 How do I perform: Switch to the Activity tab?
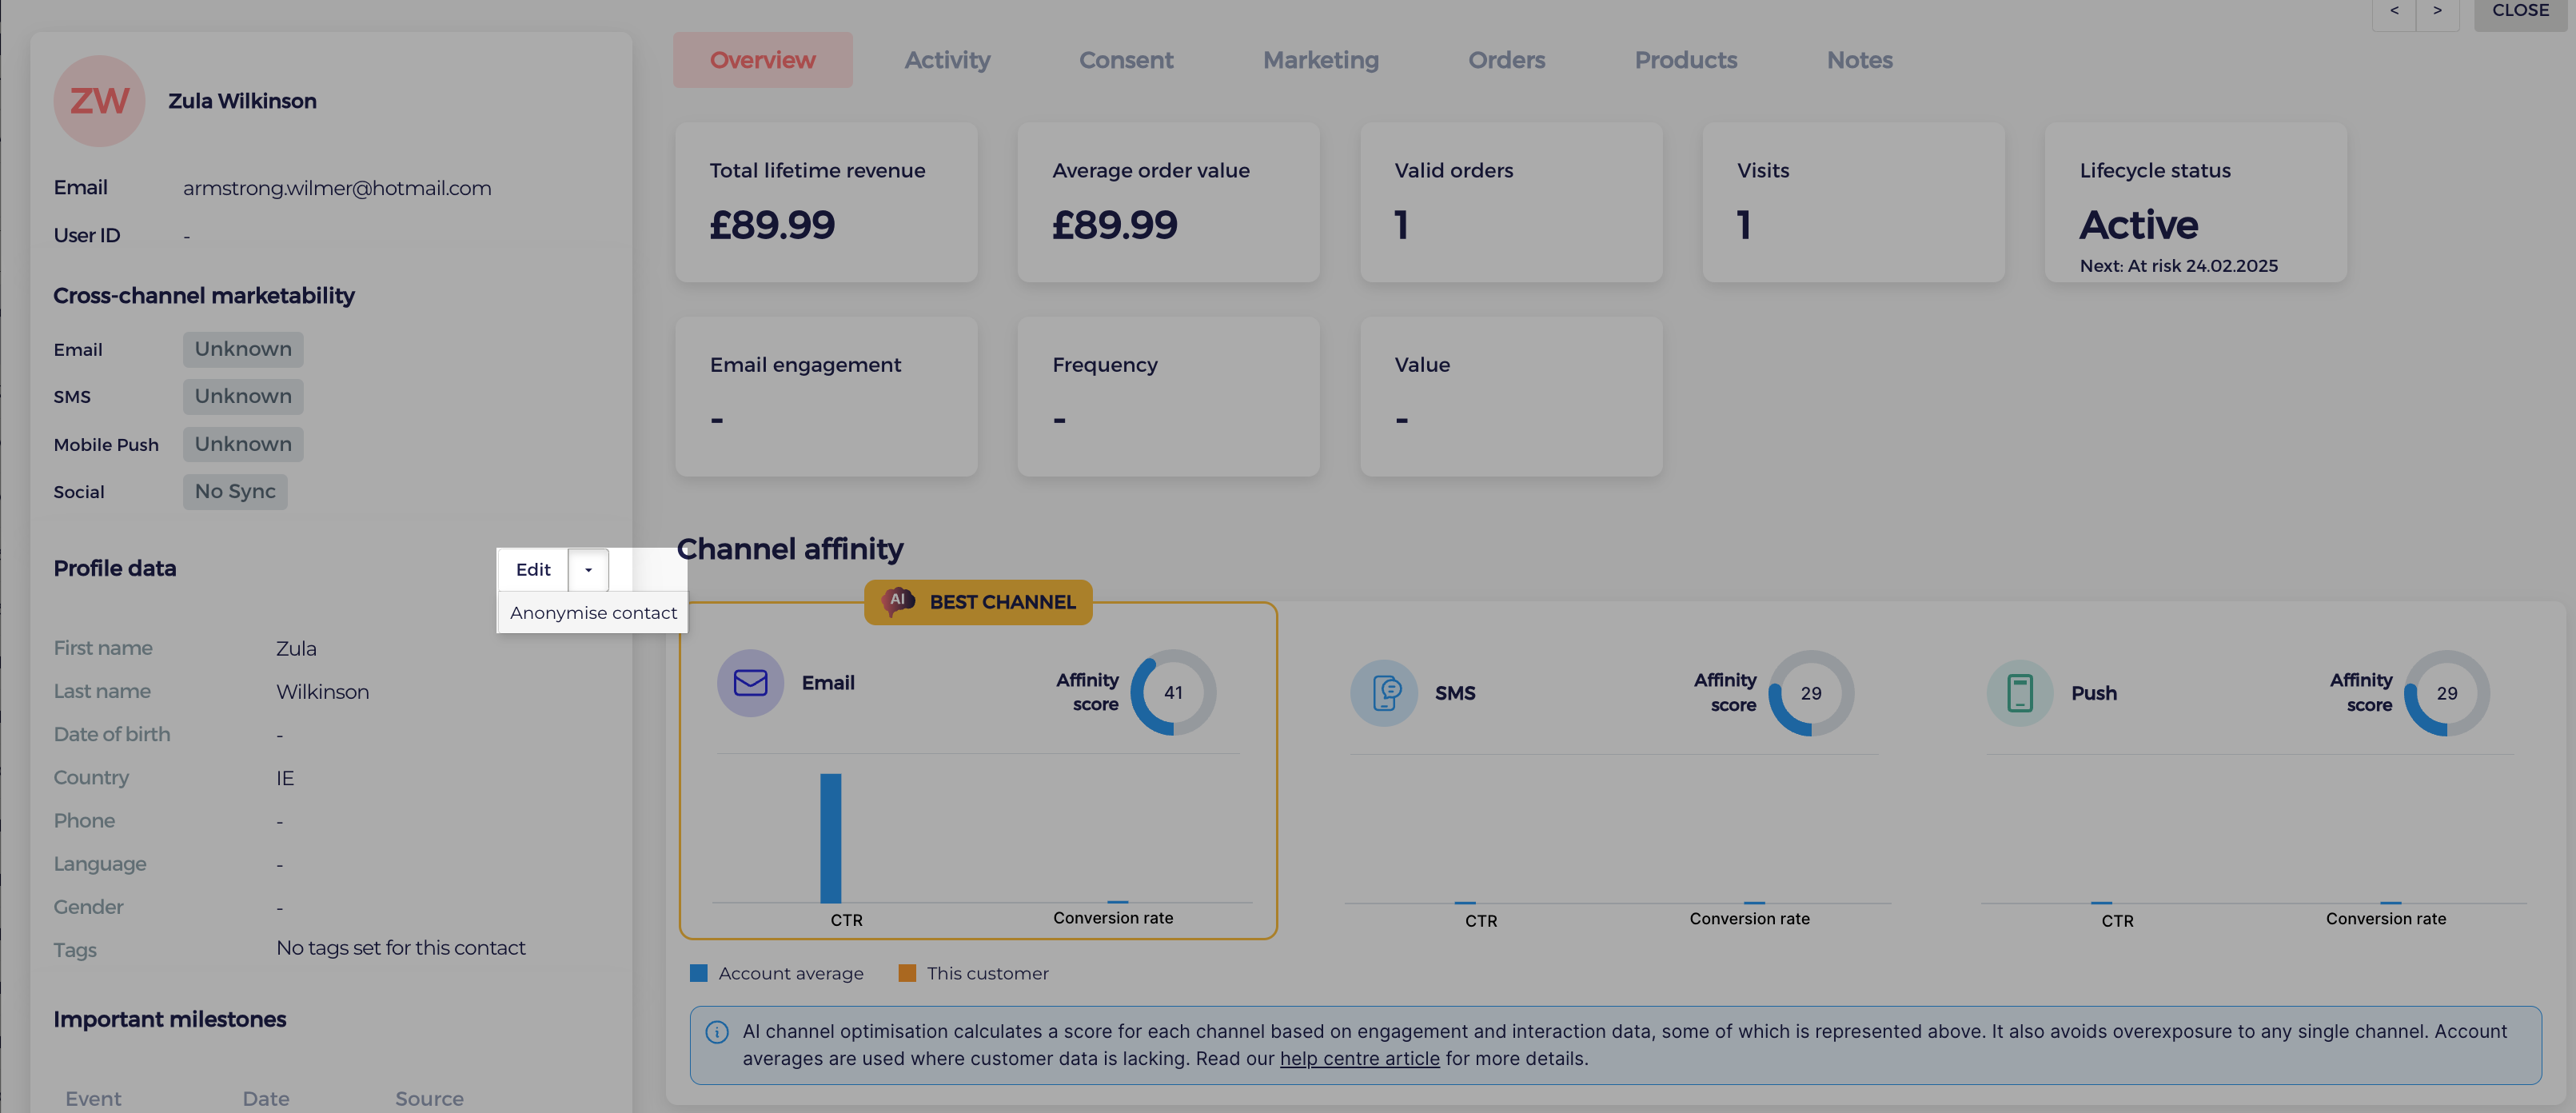coord(947,60)
